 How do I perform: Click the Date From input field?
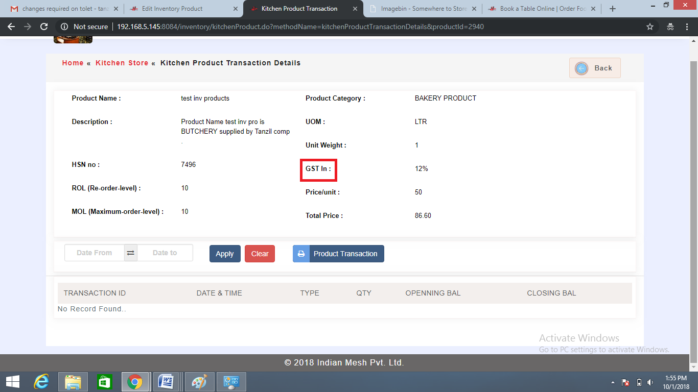tap(95, 253)
